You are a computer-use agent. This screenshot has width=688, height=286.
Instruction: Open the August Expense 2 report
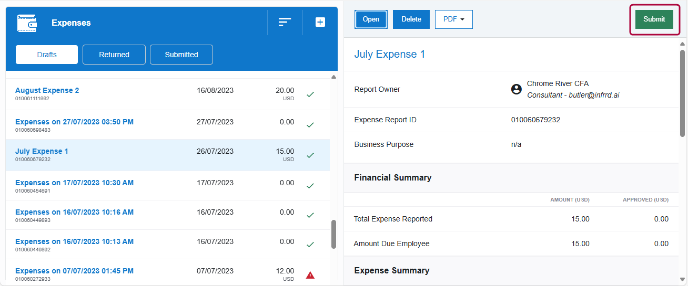pyautogui.click(x=47, y=90)
